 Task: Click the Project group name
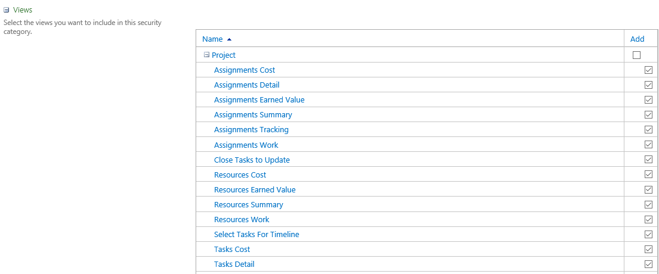pyautogui.click(x=224, y=55)
